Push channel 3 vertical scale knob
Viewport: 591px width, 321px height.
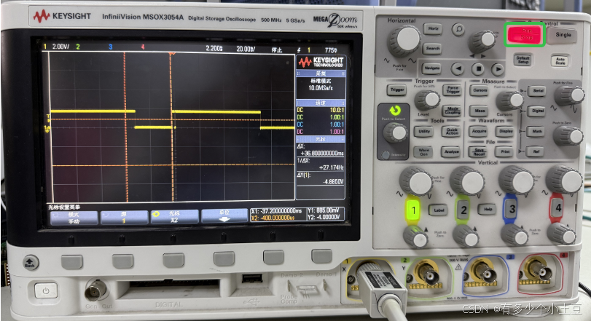(516, 181)
